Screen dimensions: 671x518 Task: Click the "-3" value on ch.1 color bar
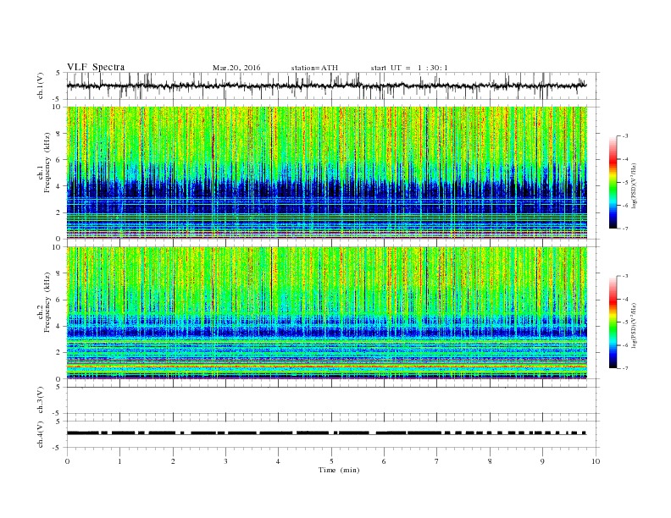(x=625, y=136)
